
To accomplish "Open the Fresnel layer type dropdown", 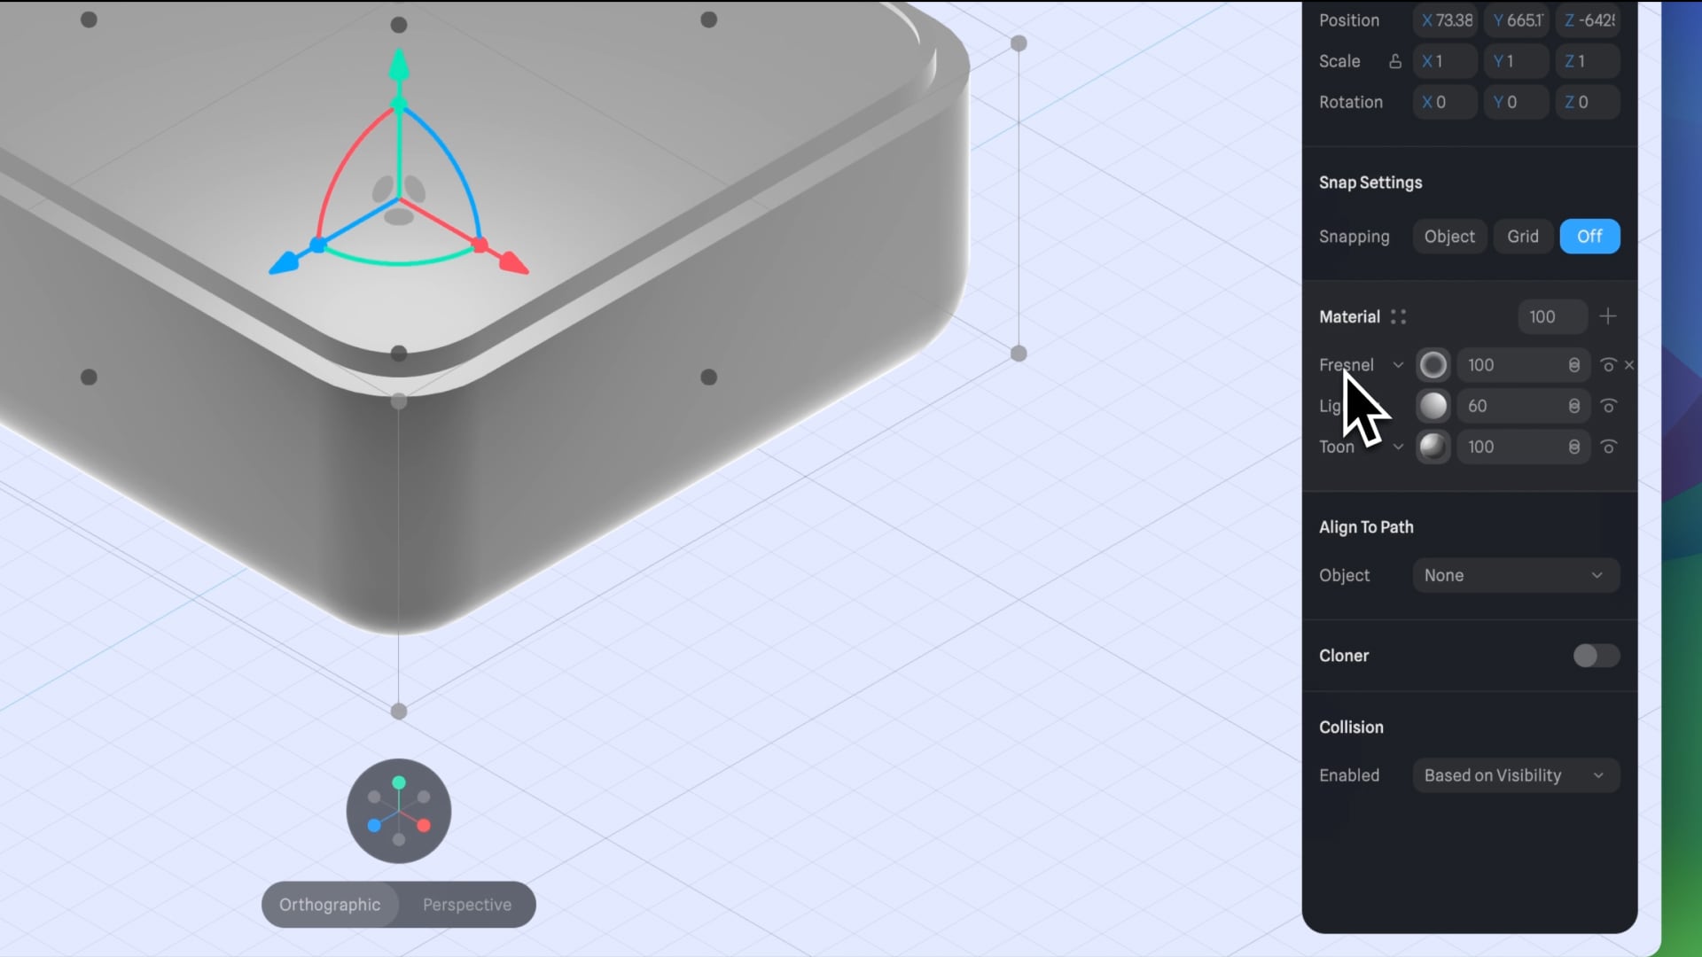I will tap(1398, 365).
